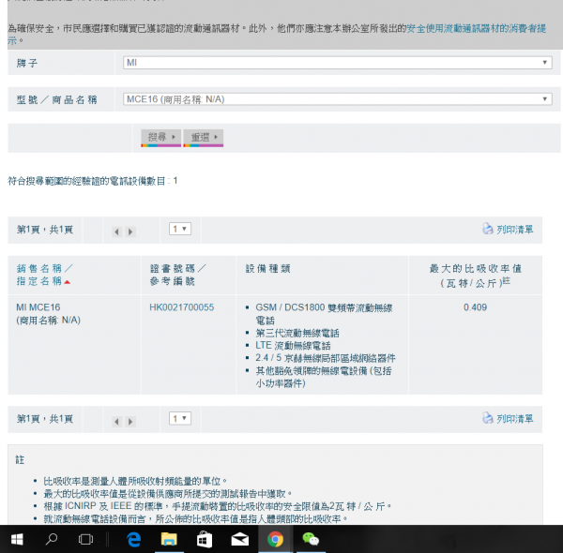Open File Explorer from the taskbar
This screenshot has width=563, height=553.
pyautogui.click(x=169, y=539)
